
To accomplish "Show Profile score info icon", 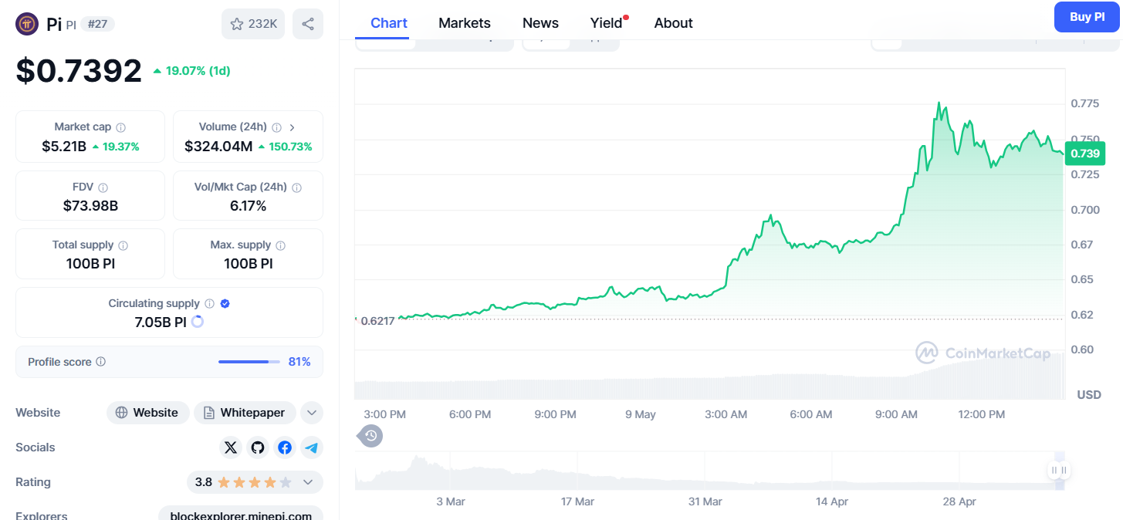I will tap(101, 362).
